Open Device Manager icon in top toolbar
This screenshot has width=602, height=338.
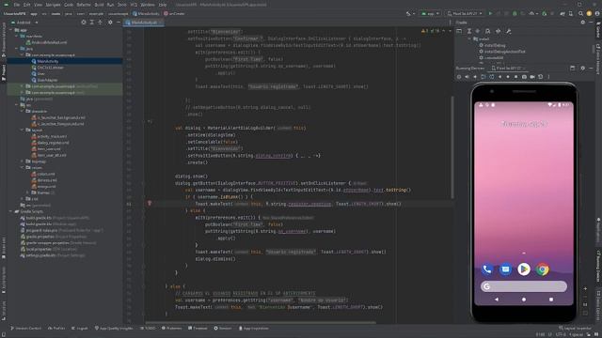click(571, 13)
